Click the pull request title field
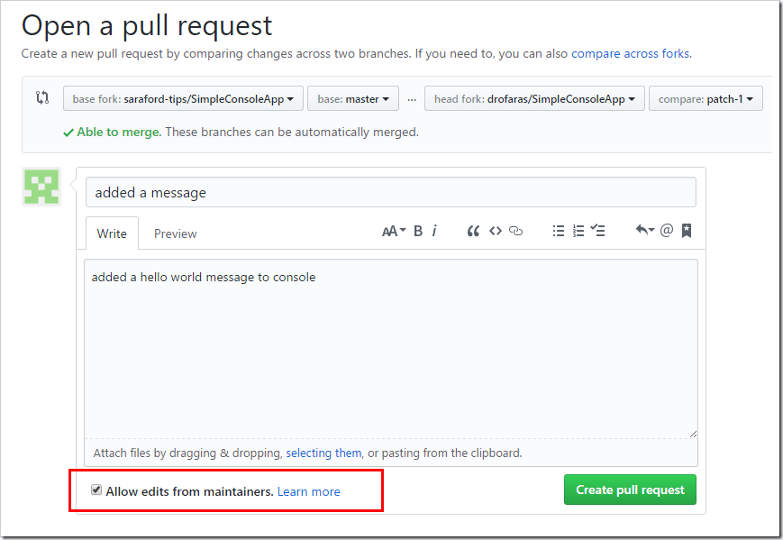This screenshot has width=783, height=540. 391,192
